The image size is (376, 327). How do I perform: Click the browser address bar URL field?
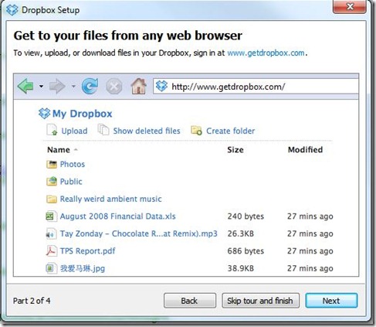tap(256, 87)
